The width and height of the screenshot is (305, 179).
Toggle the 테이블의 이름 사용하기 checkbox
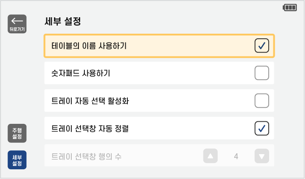pos(262,46)
